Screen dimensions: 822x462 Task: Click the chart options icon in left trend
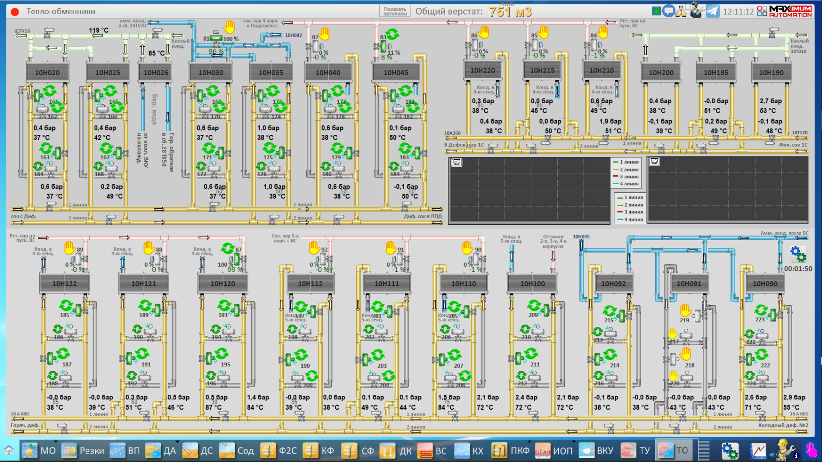(x=457, y=162)
